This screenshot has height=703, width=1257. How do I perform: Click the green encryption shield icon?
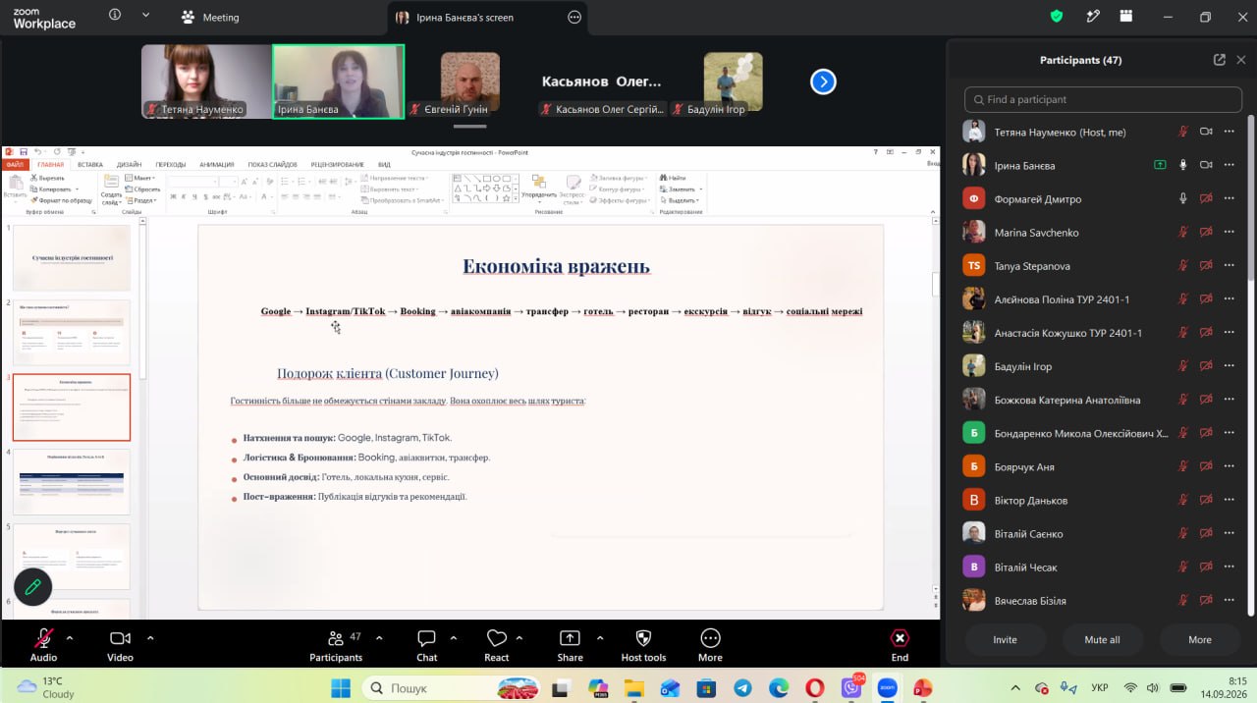[x=1057, y=17]
